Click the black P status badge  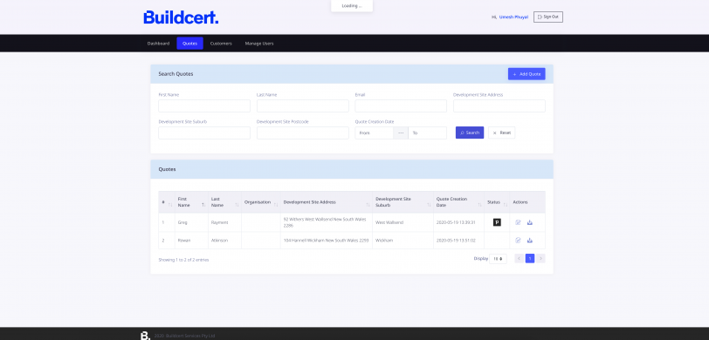497,222
